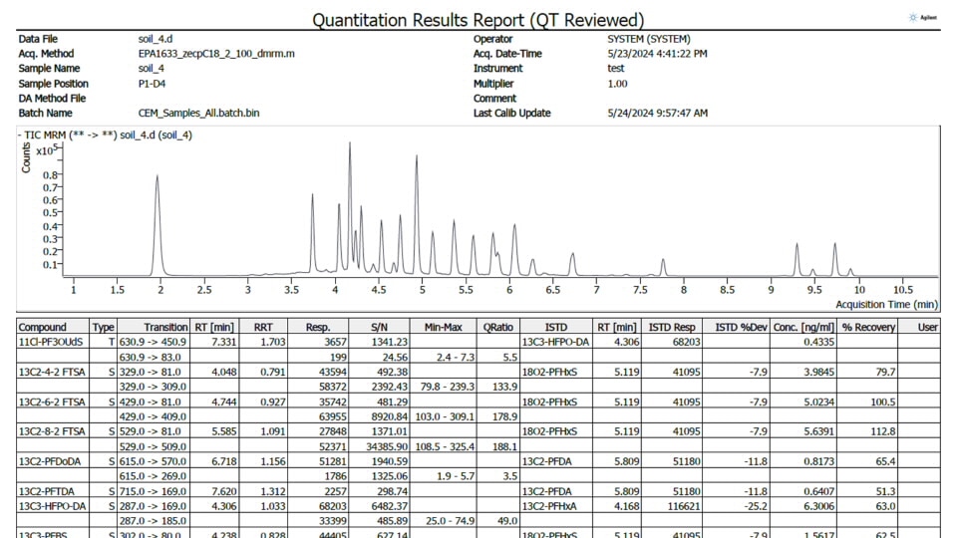Click the EPA1633 acquisition method file name

215,54
